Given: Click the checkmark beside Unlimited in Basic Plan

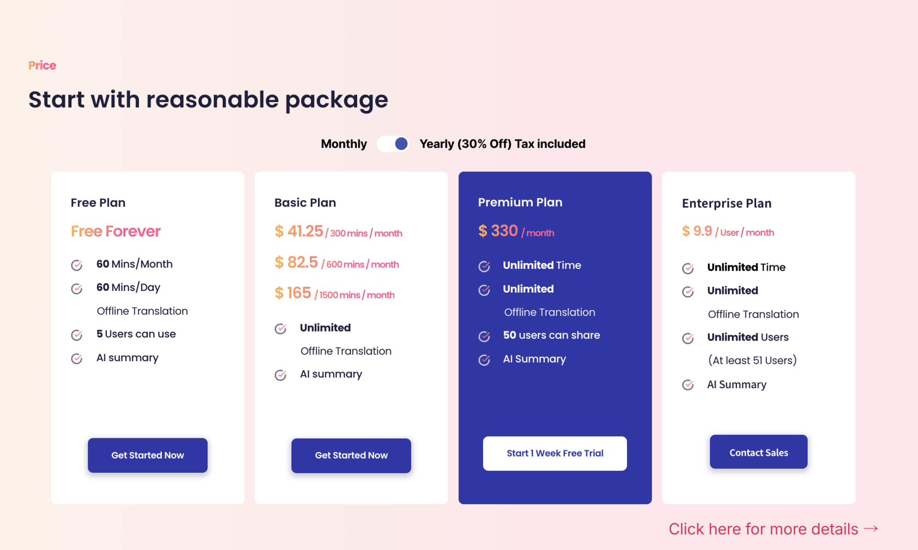Looking at the screenshot, I should [280, 329].
